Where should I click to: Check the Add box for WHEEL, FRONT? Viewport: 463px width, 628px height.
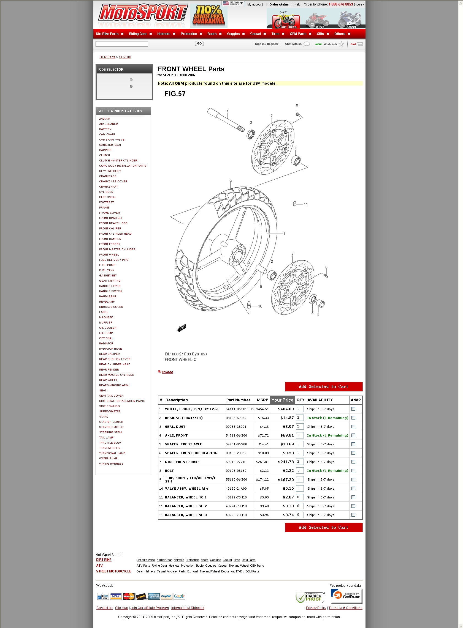pos(353,409)
